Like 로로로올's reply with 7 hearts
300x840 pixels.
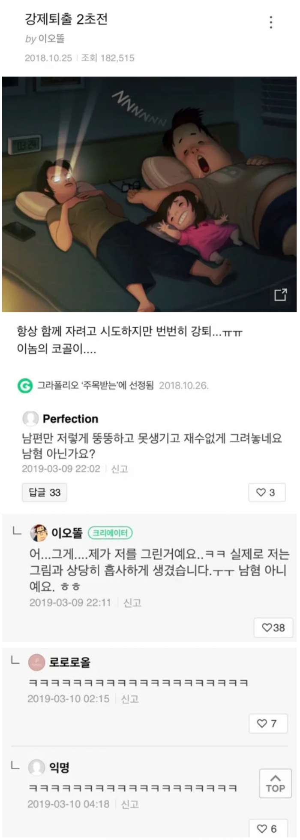[x=267, y=724]
